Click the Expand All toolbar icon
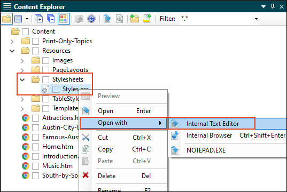 (x=39, y=19)
